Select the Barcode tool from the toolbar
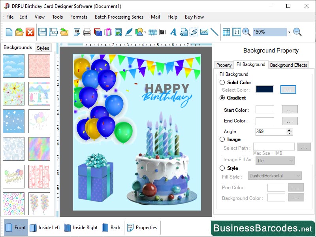This screenshot has height=237, width=316. pyautogui.click(x=162, y=32)
